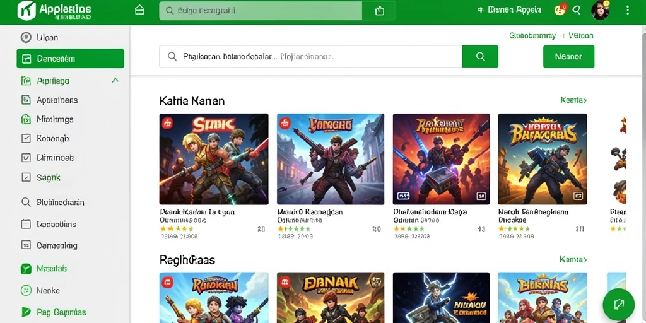Click the flag icon beside Pag Gapmias
The width and height of the screenshot is (646, 323).
pos(25,312)
